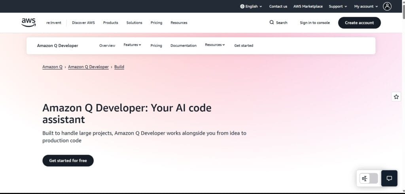405x194 pixels.
Task: Click the Build breadcrumb link
Action: coord(119,67)
